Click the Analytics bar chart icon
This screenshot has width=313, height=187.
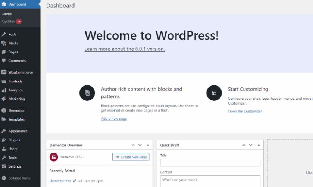pos(4,90)
